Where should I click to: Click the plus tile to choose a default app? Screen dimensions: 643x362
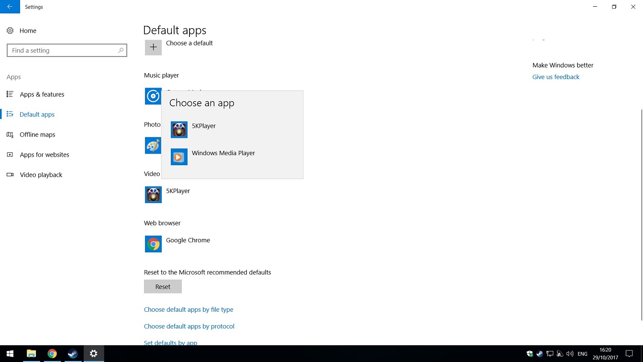coord(153,47)
